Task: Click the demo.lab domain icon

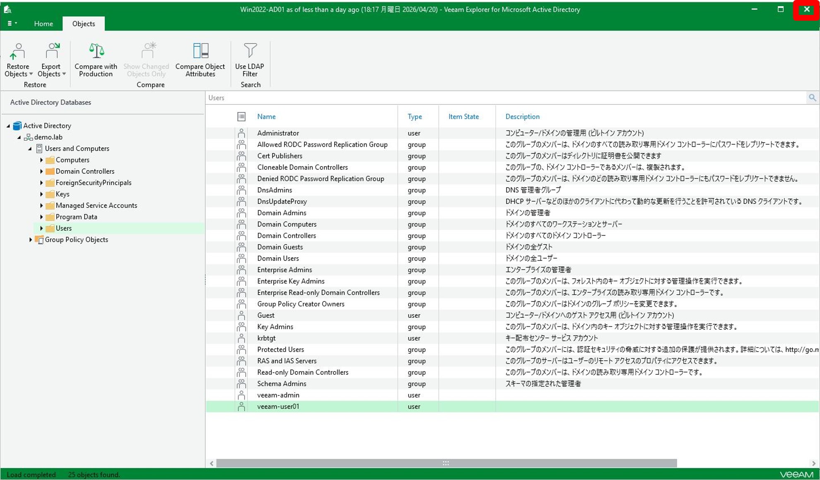Action: [x=28, y=137]
